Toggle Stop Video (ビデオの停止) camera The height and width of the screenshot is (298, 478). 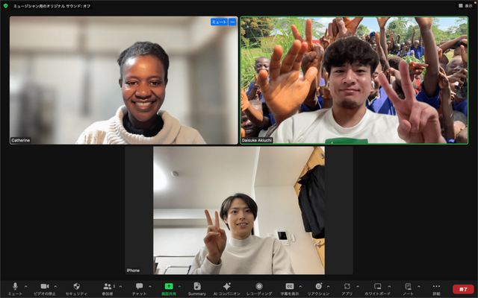[44, 286]
